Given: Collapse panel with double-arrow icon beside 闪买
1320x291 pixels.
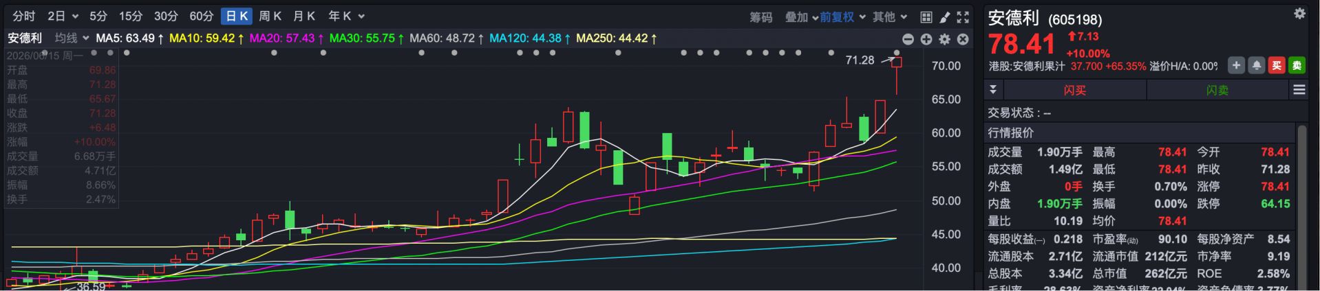Looking at the screenshot, I should pos(993,90).
